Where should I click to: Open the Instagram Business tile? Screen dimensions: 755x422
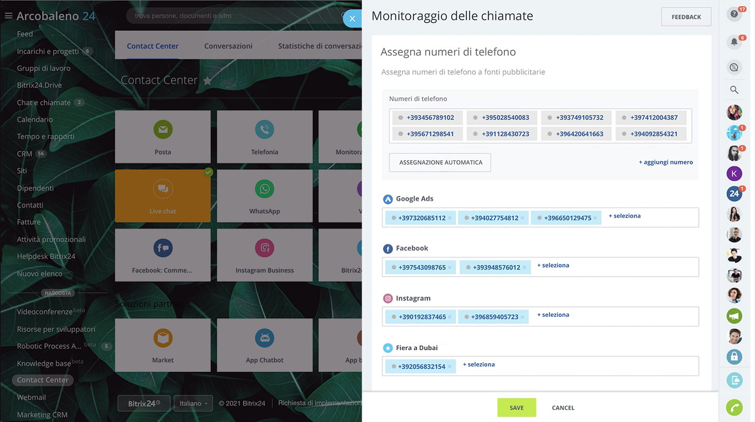[x=264, y=255]
